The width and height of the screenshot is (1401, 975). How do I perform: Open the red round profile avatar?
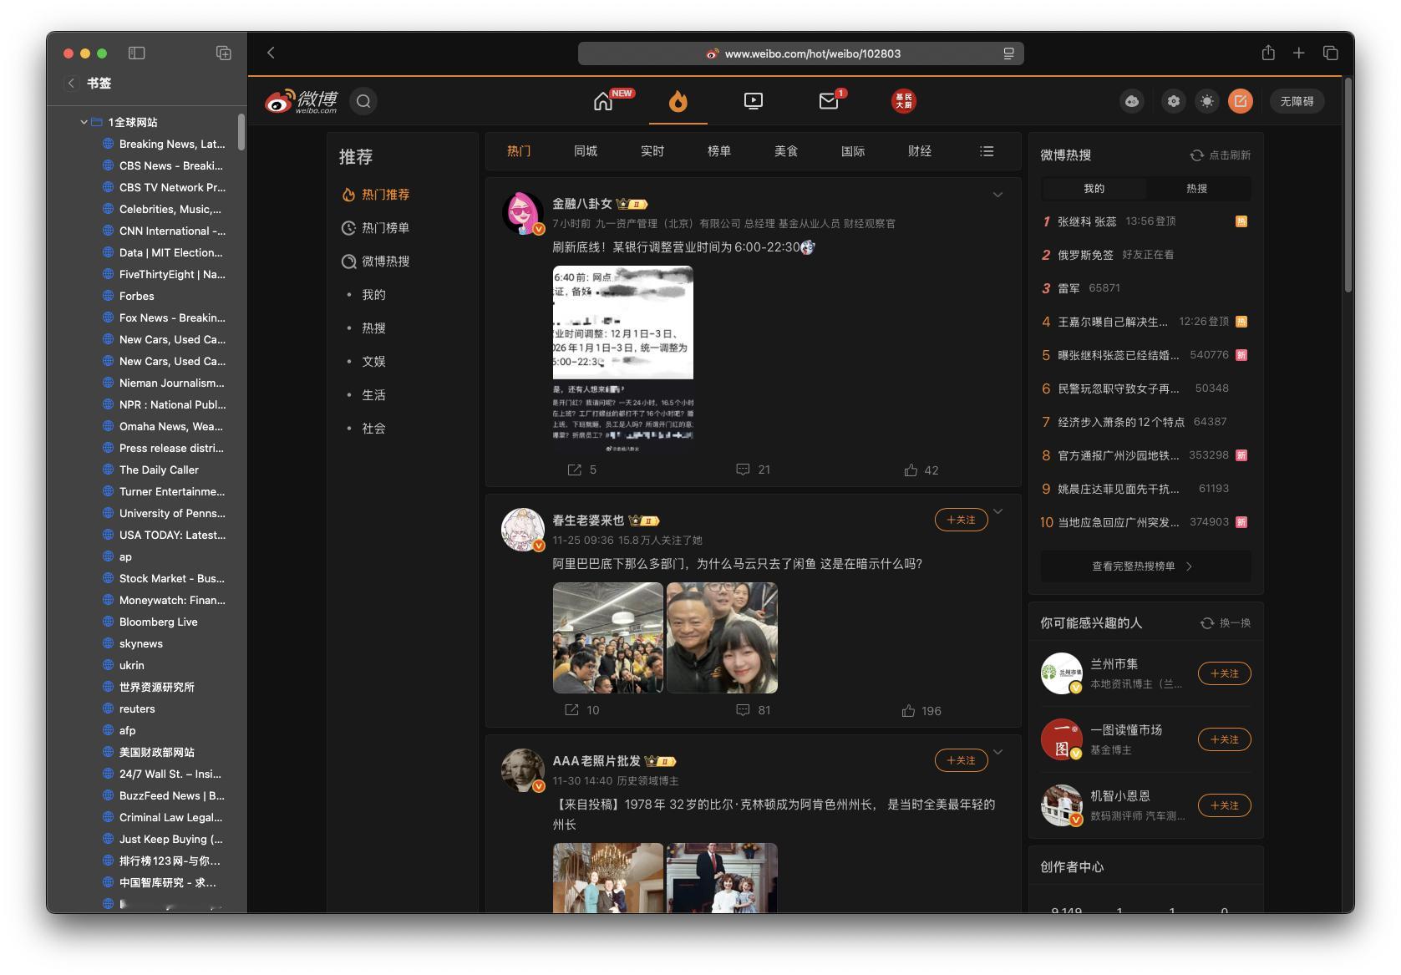(x=903, y=101)
